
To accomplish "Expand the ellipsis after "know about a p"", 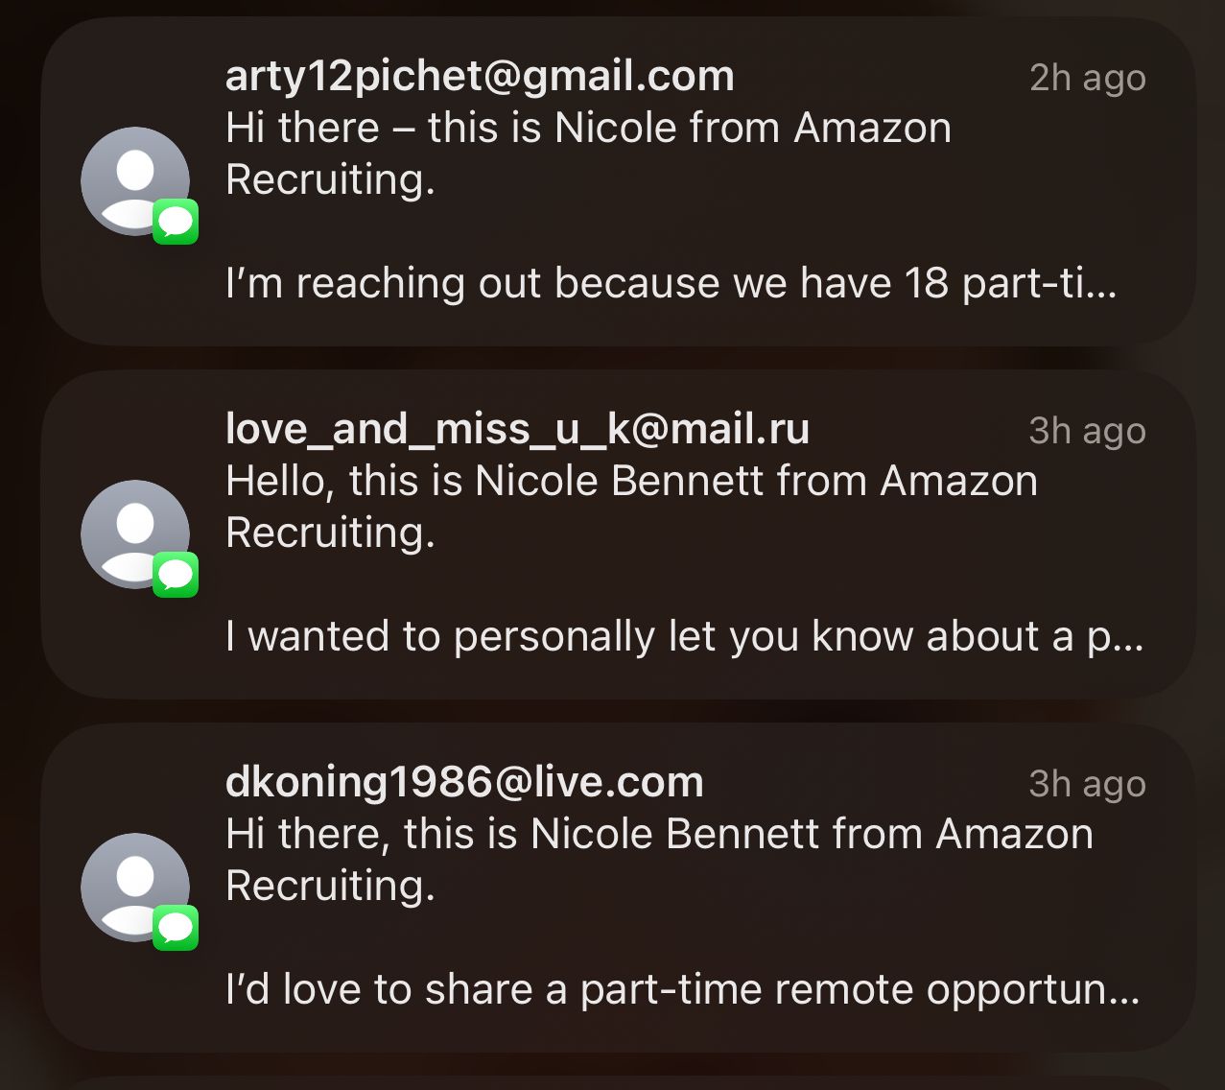I will coord(1129,638).
